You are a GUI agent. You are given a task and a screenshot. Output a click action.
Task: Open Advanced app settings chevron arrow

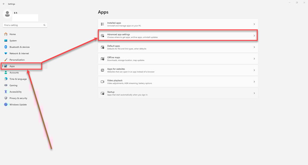pyautogui.click(x=254, y=36)
